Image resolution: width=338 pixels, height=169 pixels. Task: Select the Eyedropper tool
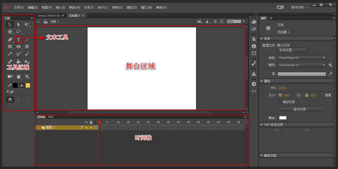[x=10, y=85]
